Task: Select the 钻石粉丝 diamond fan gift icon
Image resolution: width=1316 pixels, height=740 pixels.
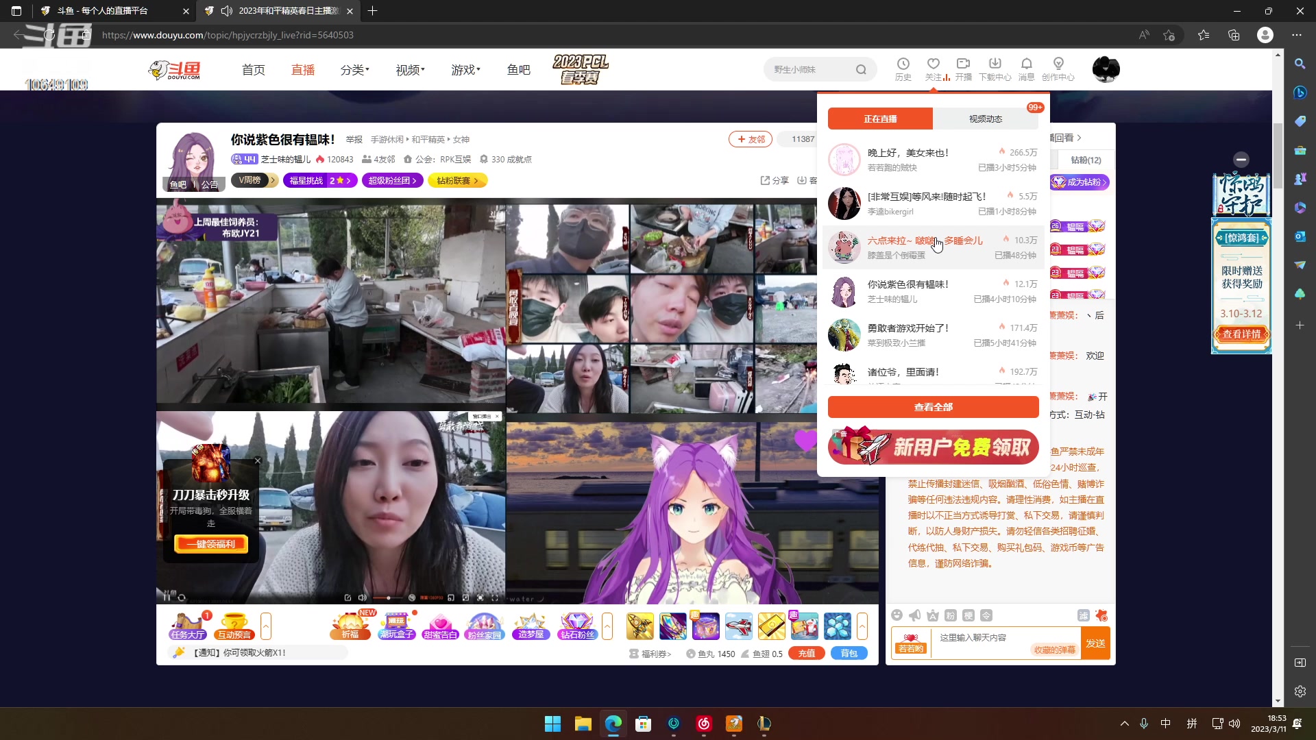Action: coord(577,626)
